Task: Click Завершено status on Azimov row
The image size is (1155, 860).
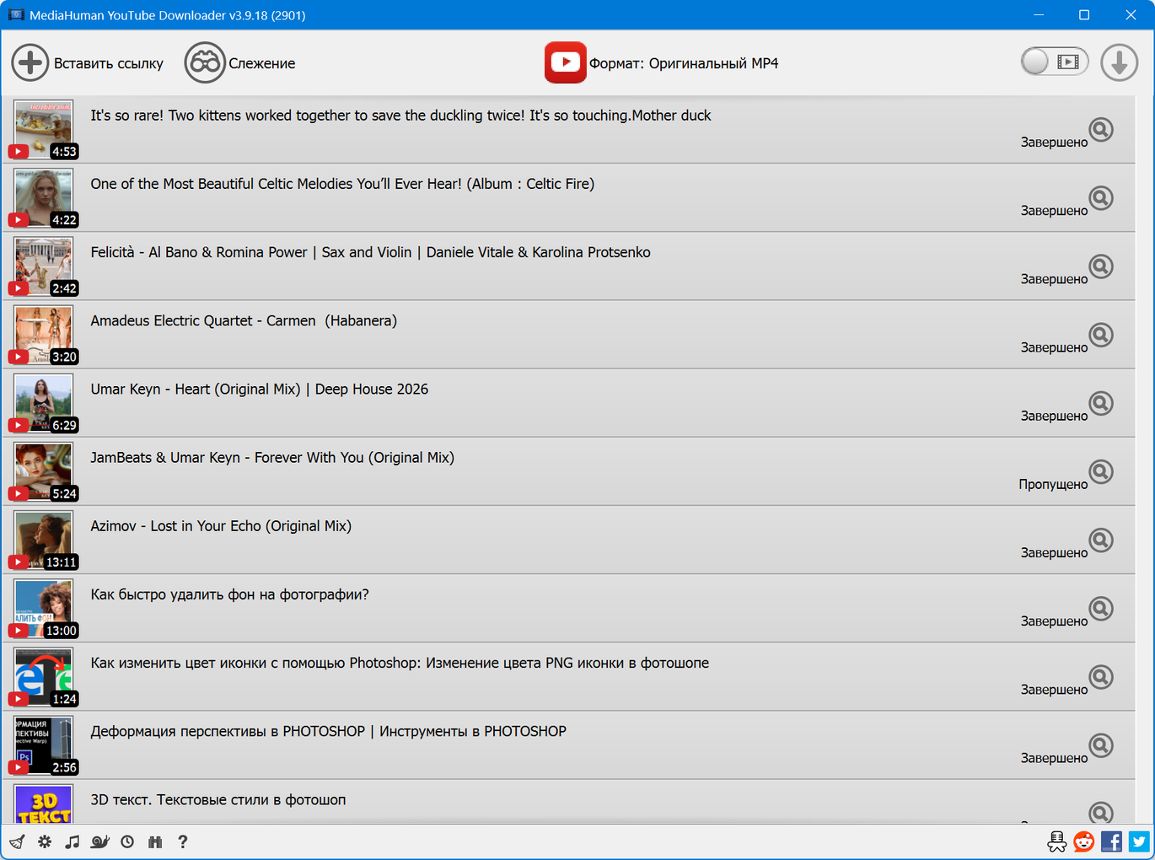Action: [x=1054, y=553]
